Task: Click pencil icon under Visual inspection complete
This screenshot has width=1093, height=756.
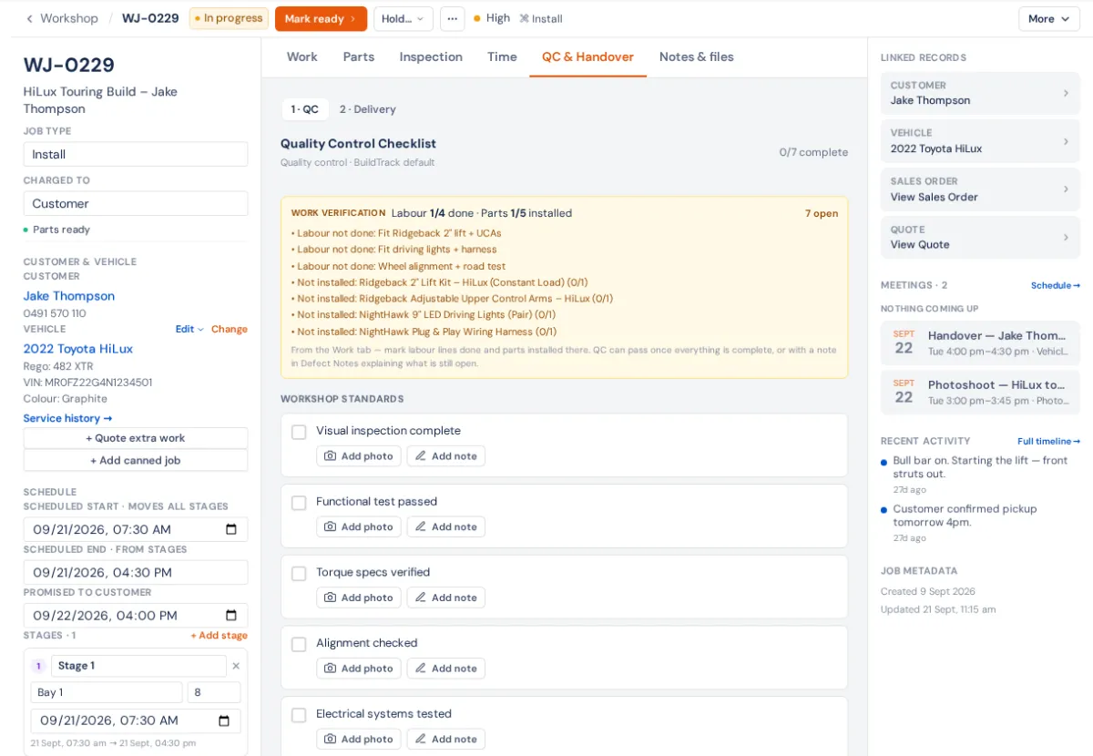Action: tap(421, 456)
